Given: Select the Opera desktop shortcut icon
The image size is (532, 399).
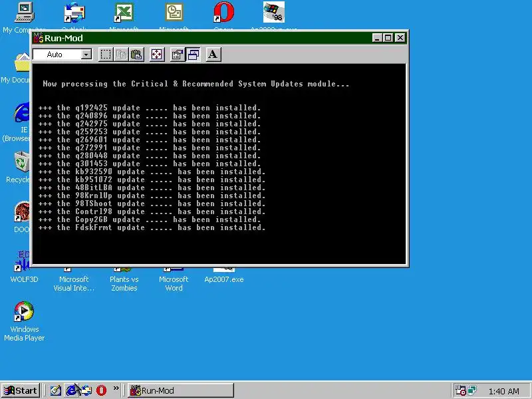Looking at the screenshot, I should tap(223, 13).
